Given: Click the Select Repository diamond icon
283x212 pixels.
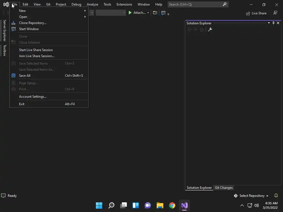Looking at the screenshot, I should tap(236, 196).
